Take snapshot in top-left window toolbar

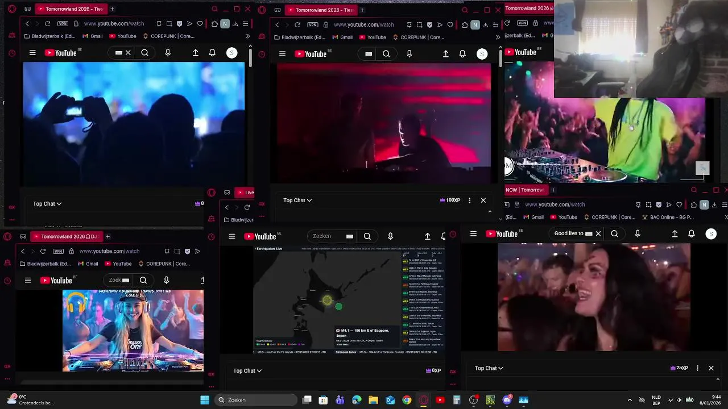click(x=169, y=24)
